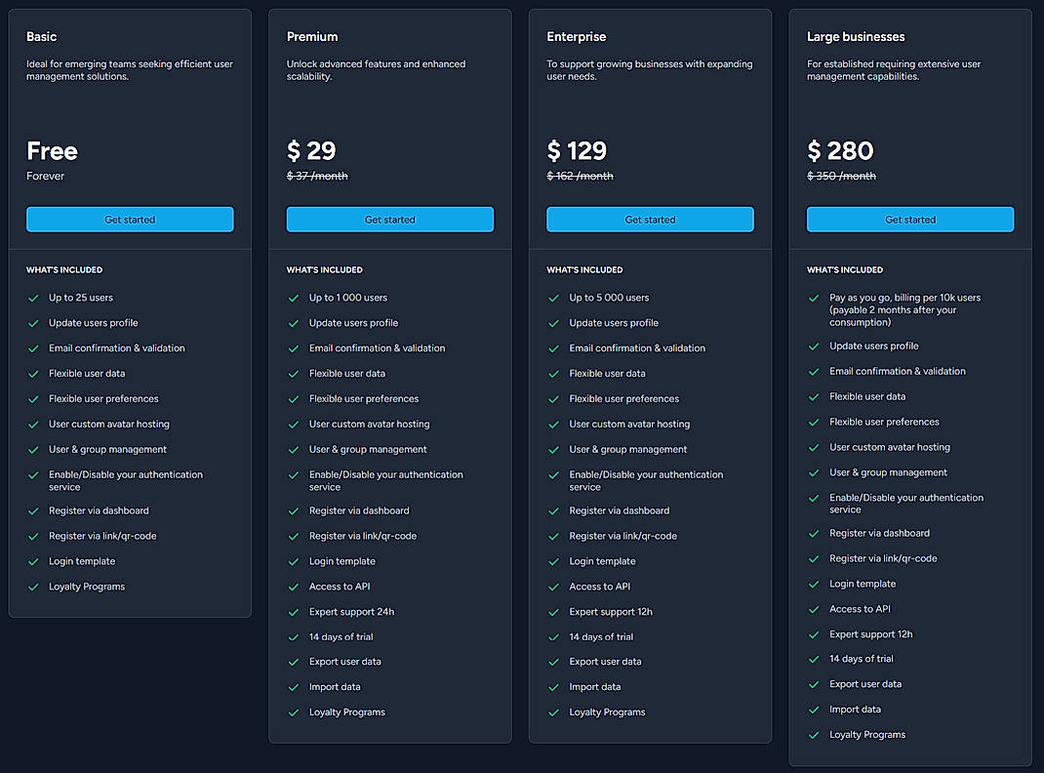Viewport: 1044px width, 773px height.
Task: Click checkmark next to Basic 'Login template'
Action: point(32,562)
